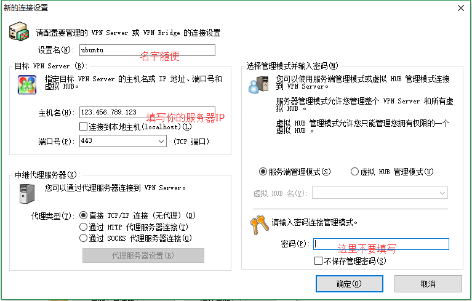Click the server icon beside the connection settings header
This screenshot has width=472, height=301.
(x=19, y=31)
